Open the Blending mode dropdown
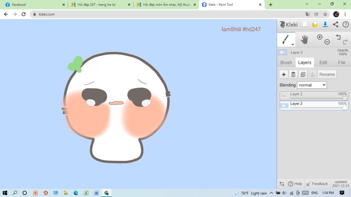This screenshot has width=351, height=197. [x=312, y=85]
